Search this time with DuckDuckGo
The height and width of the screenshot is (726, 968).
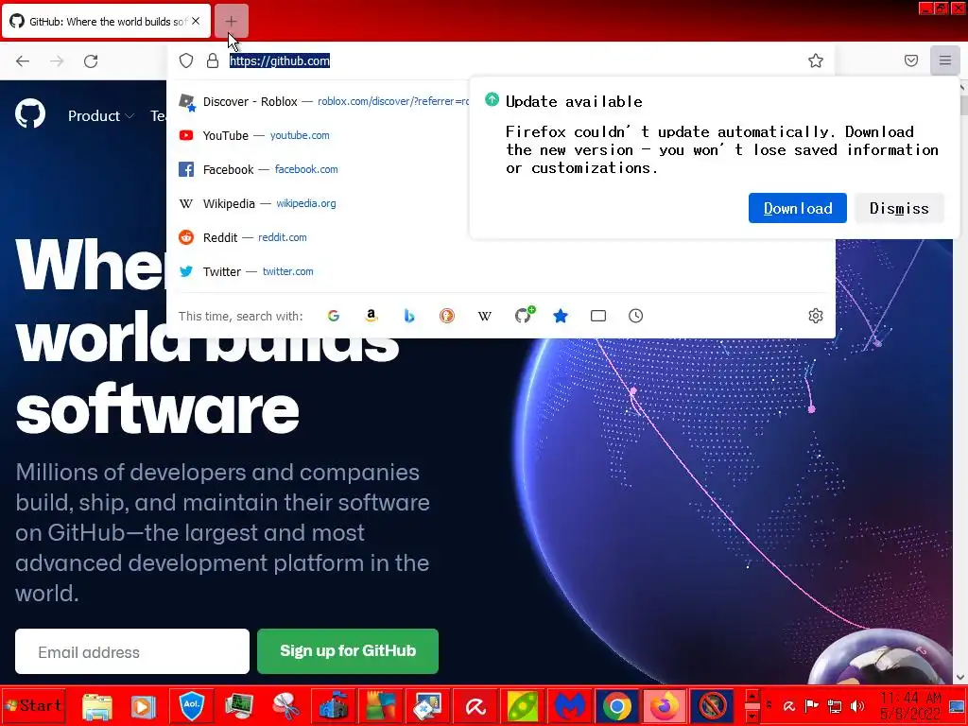(x=447, y=316)
